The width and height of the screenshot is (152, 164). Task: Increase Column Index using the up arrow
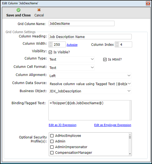pyautogui.click(x=117, y=43)
